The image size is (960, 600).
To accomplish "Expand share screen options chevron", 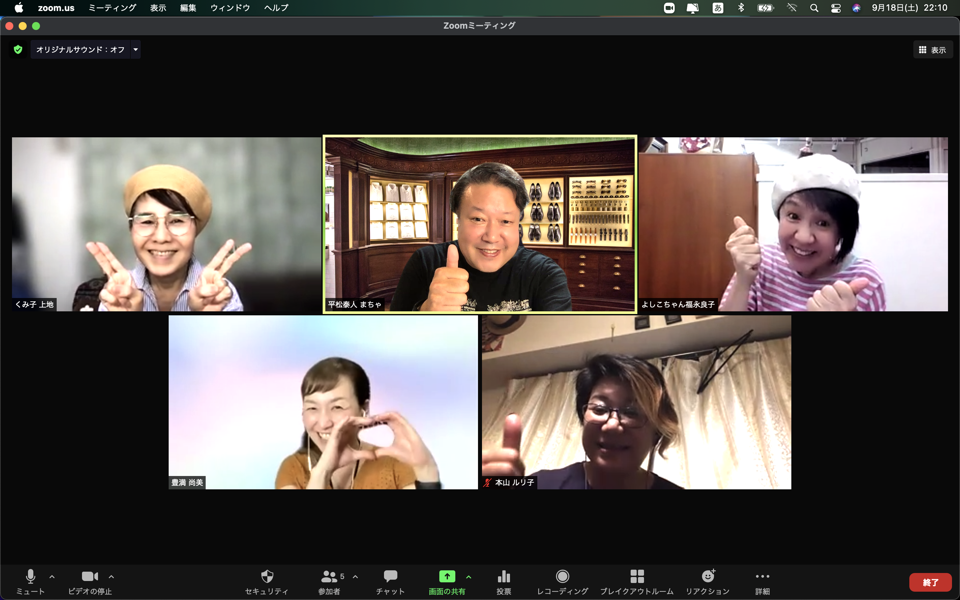I will point(468,577).
